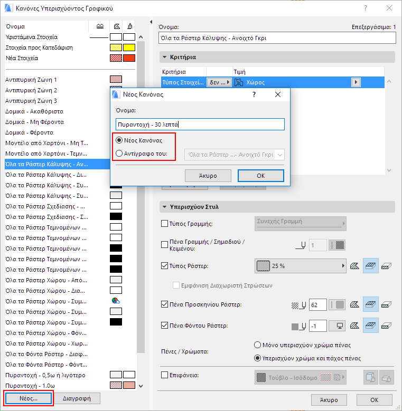Enable Πένα Γραμμής / Σημαδιού / Κειμένου checkbox

coord(164,245)
